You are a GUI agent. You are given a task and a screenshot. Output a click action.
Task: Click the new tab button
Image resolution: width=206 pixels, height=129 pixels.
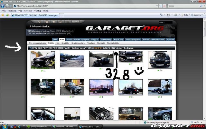[x=61, y=15]
